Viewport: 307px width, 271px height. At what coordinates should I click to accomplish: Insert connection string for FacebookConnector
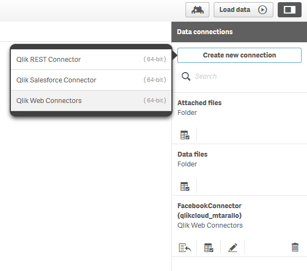185,248
